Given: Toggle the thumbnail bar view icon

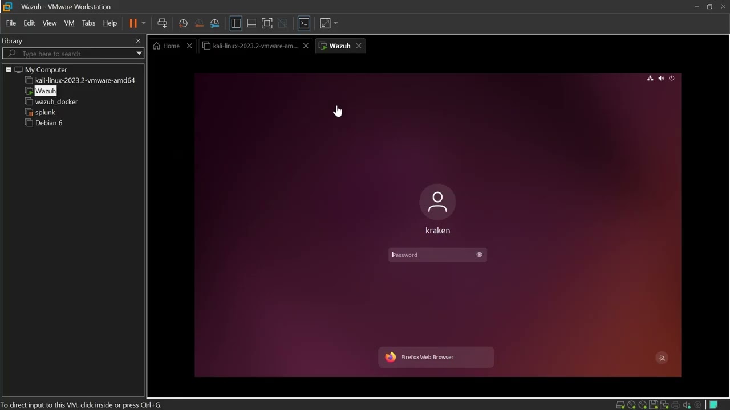Looking at the screenshot, I should pos(252,23).
